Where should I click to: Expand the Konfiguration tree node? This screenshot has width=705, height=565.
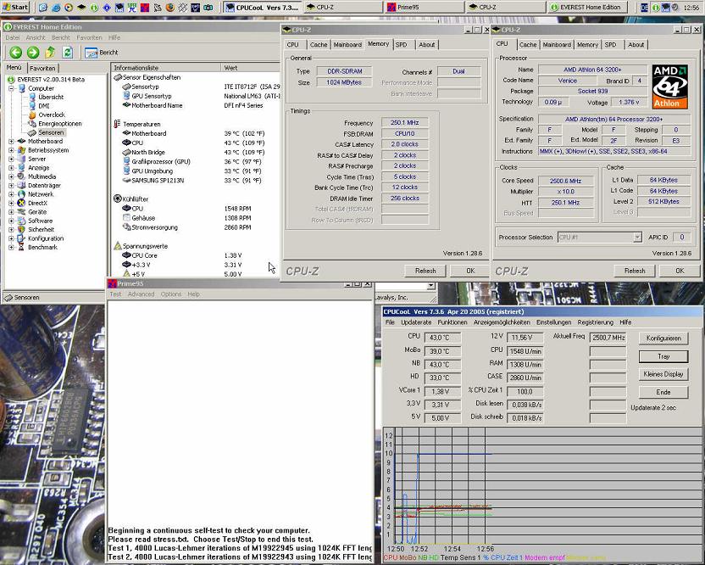[11, 238]
